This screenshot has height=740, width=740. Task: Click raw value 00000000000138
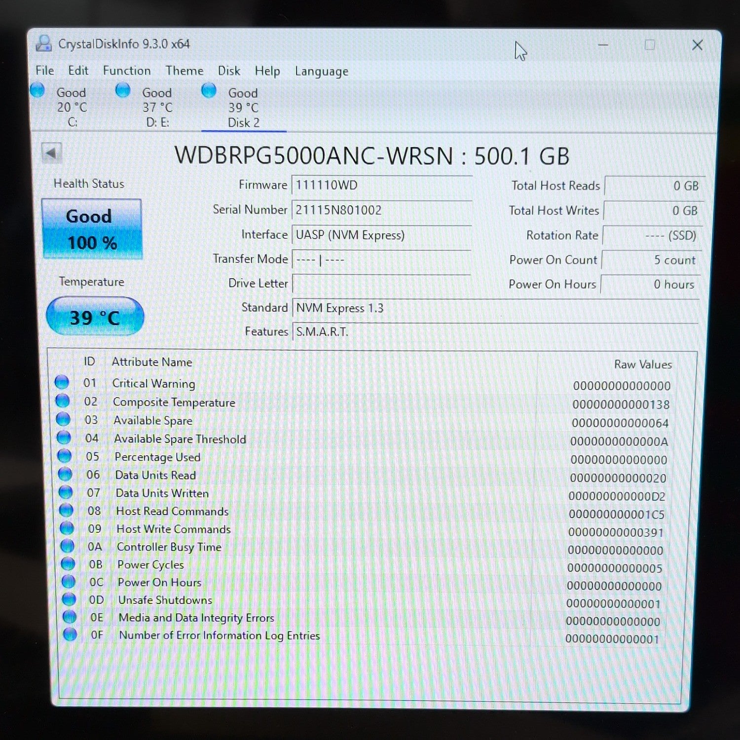[x=621, y=405]
